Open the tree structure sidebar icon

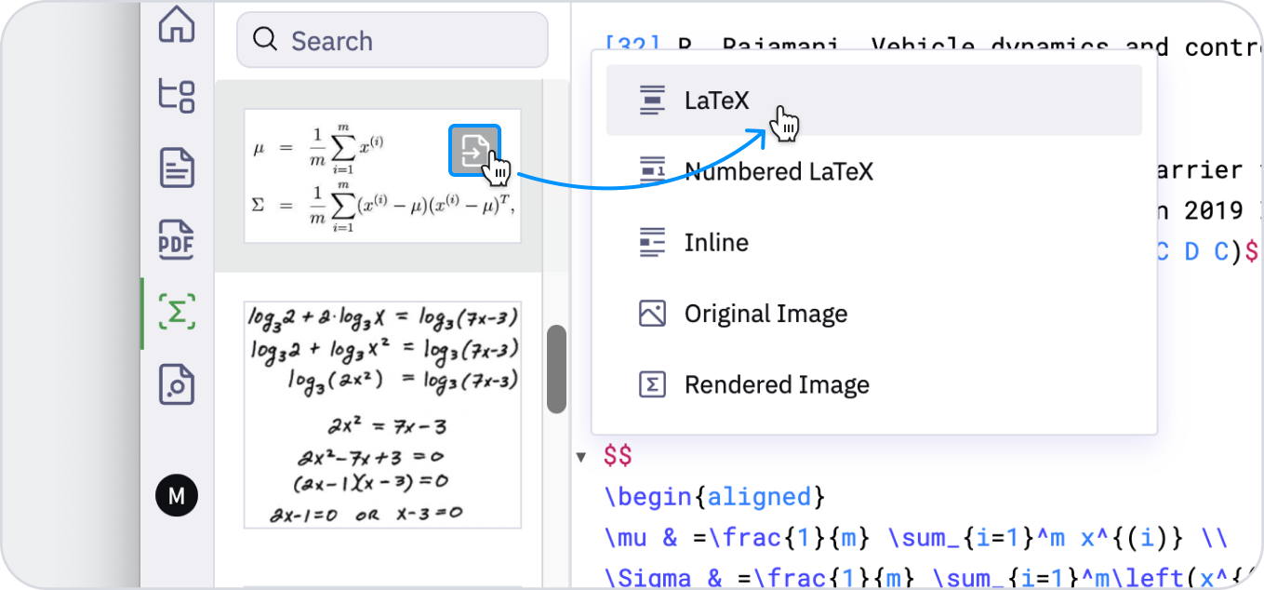tap(177, 96)
